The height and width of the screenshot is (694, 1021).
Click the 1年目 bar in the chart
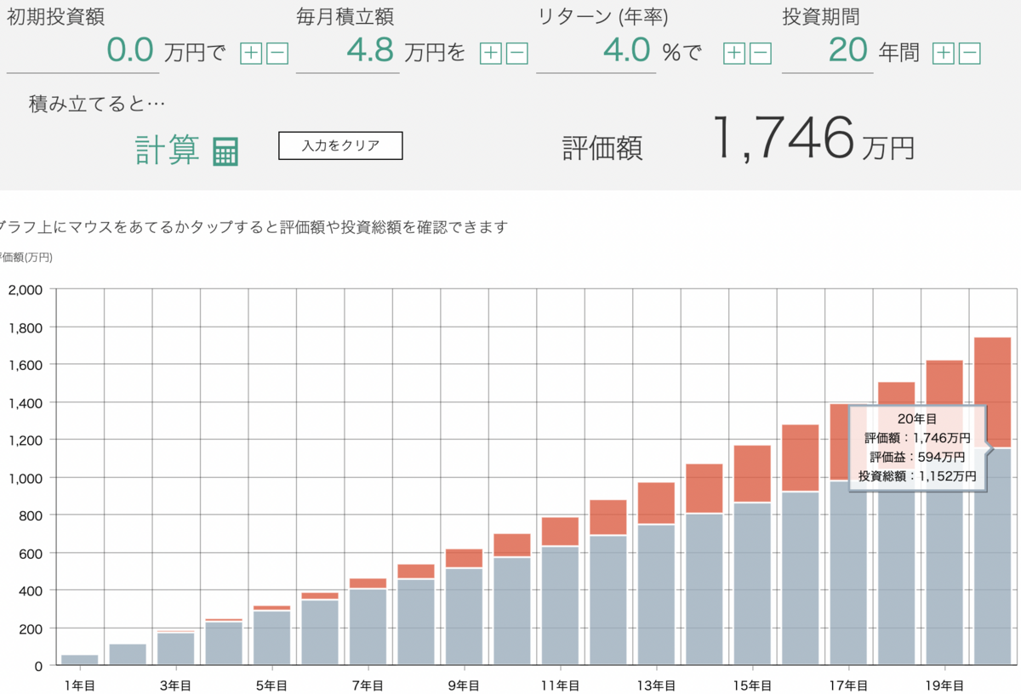[x=80, y=660]
